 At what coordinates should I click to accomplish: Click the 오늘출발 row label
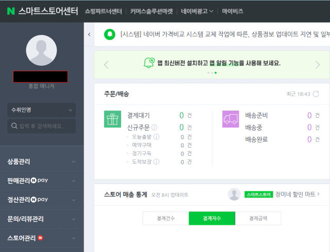(x=142, y=137)
